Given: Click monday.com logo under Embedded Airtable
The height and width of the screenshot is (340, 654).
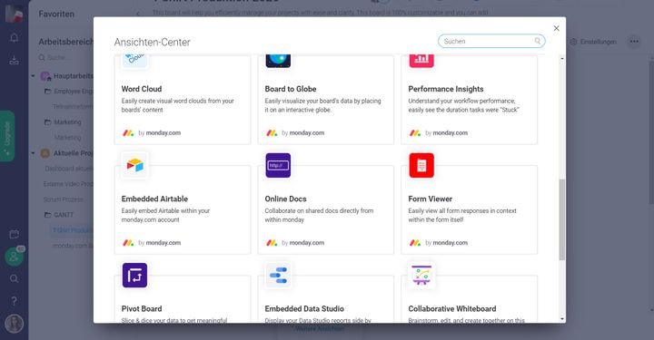Looking at the screenshot, I should [128, 243].
